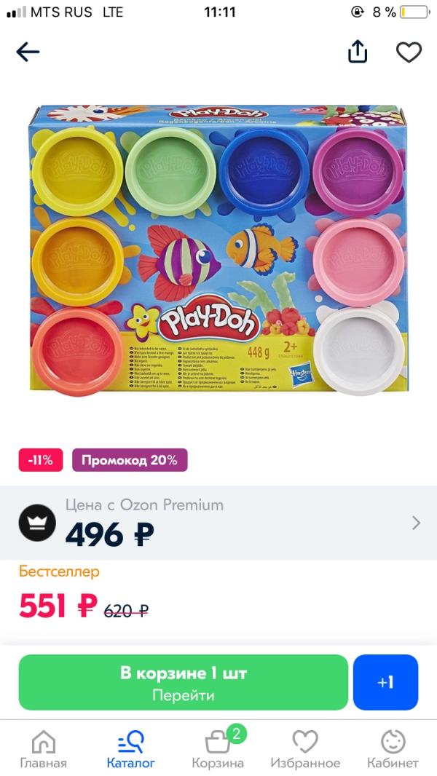Viewport: 437px width, 776px height.
Task: Switch to the Каталог tab
Action: (x=130, y=749)
